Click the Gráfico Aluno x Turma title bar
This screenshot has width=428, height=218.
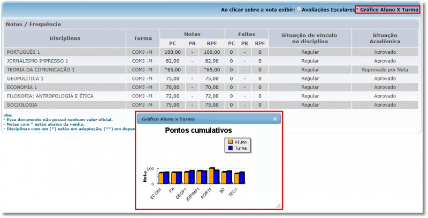203,119
